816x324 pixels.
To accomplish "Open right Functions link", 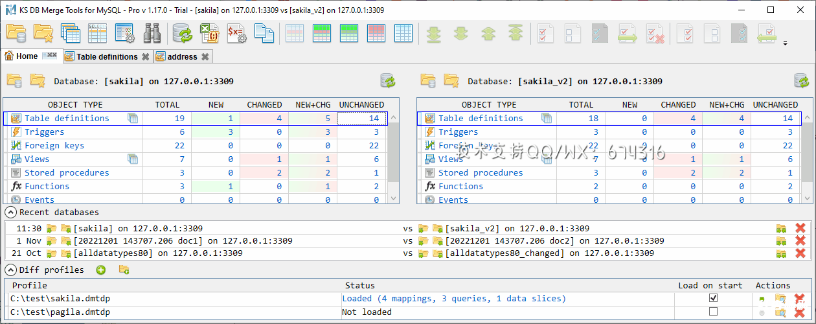I will tap(460, 186).
